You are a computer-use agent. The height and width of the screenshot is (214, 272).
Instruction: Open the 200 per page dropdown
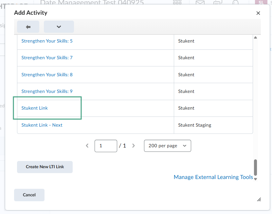[x=167, y=146]
